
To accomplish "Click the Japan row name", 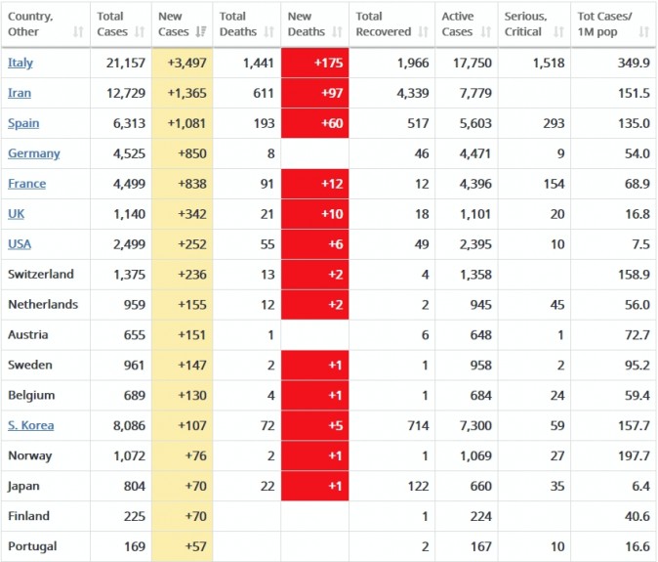I will (24, 486).
